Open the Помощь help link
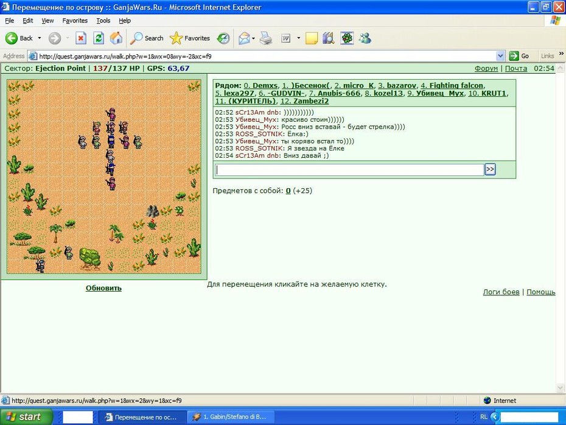 pos(540,292)
